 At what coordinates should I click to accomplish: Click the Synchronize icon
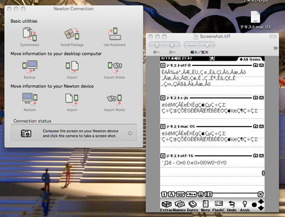(30, 34)
